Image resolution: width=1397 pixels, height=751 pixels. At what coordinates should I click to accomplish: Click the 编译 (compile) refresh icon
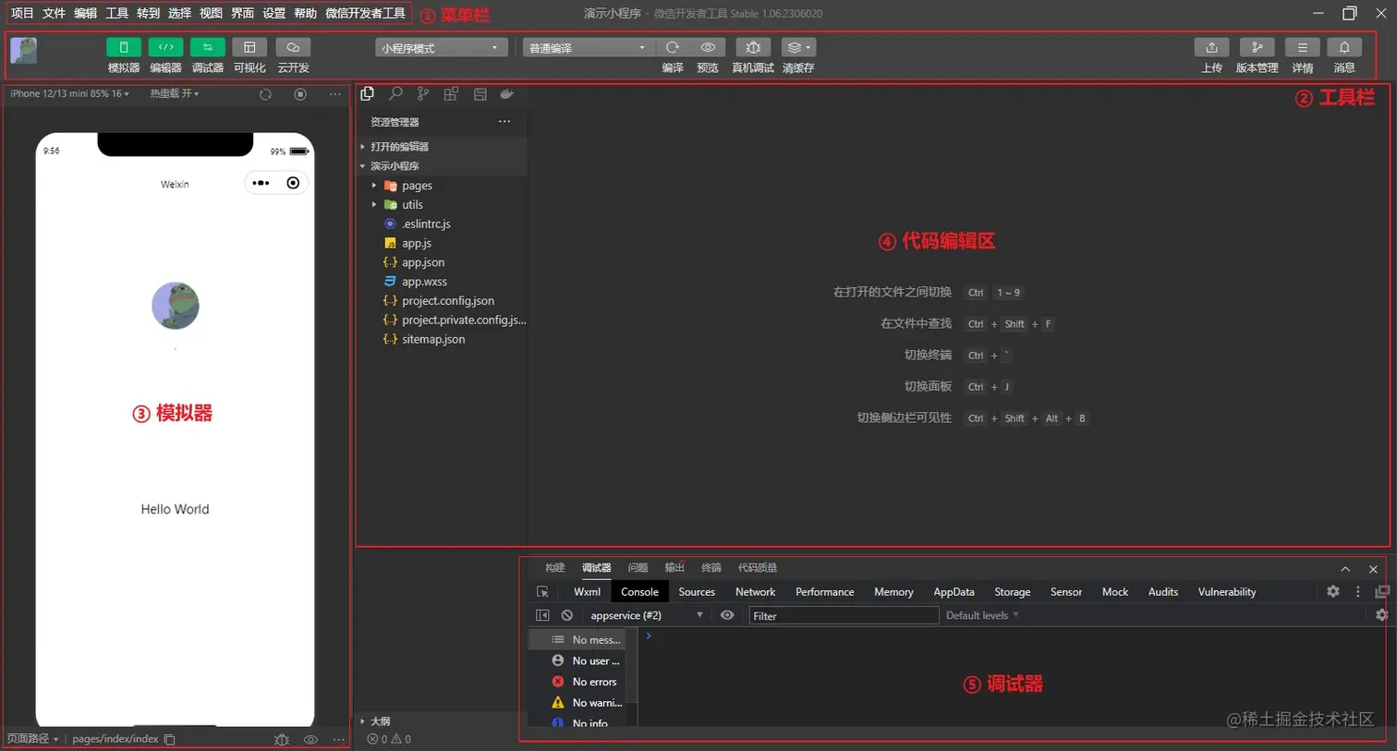click(x=673, y=47)
